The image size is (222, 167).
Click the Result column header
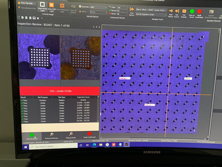(23, 97)
